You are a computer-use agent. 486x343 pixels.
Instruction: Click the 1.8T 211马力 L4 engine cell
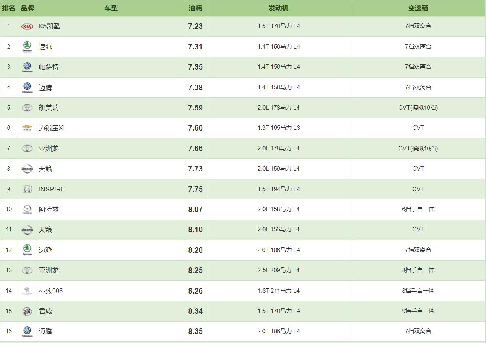[x=279, y=291]
